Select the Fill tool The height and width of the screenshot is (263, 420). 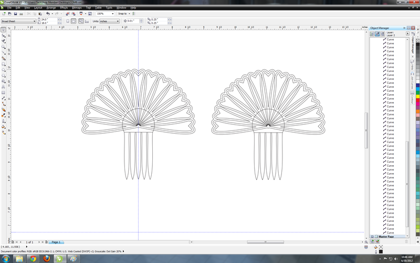4,127
